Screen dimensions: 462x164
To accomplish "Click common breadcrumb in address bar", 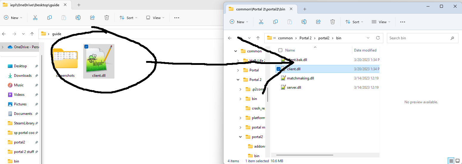I will [x=285, y=38].
